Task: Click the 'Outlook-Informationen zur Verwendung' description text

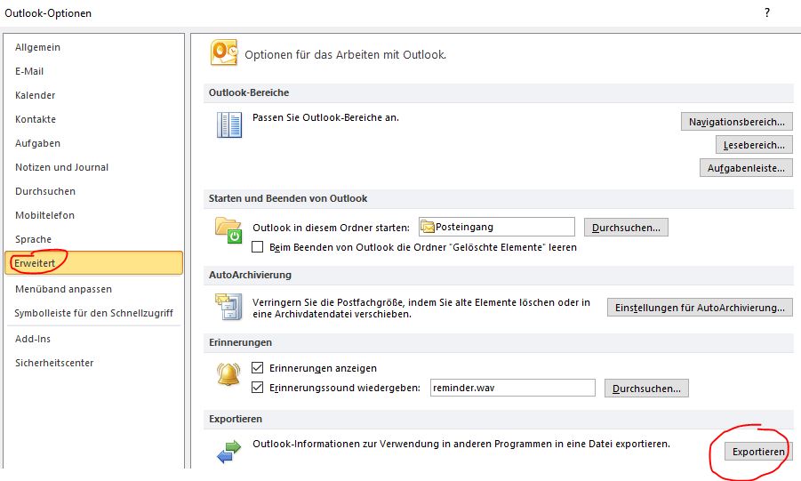Action: pos(461,444)
